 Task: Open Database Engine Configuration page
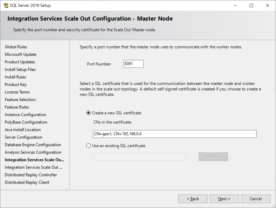(x=33, y=145)
